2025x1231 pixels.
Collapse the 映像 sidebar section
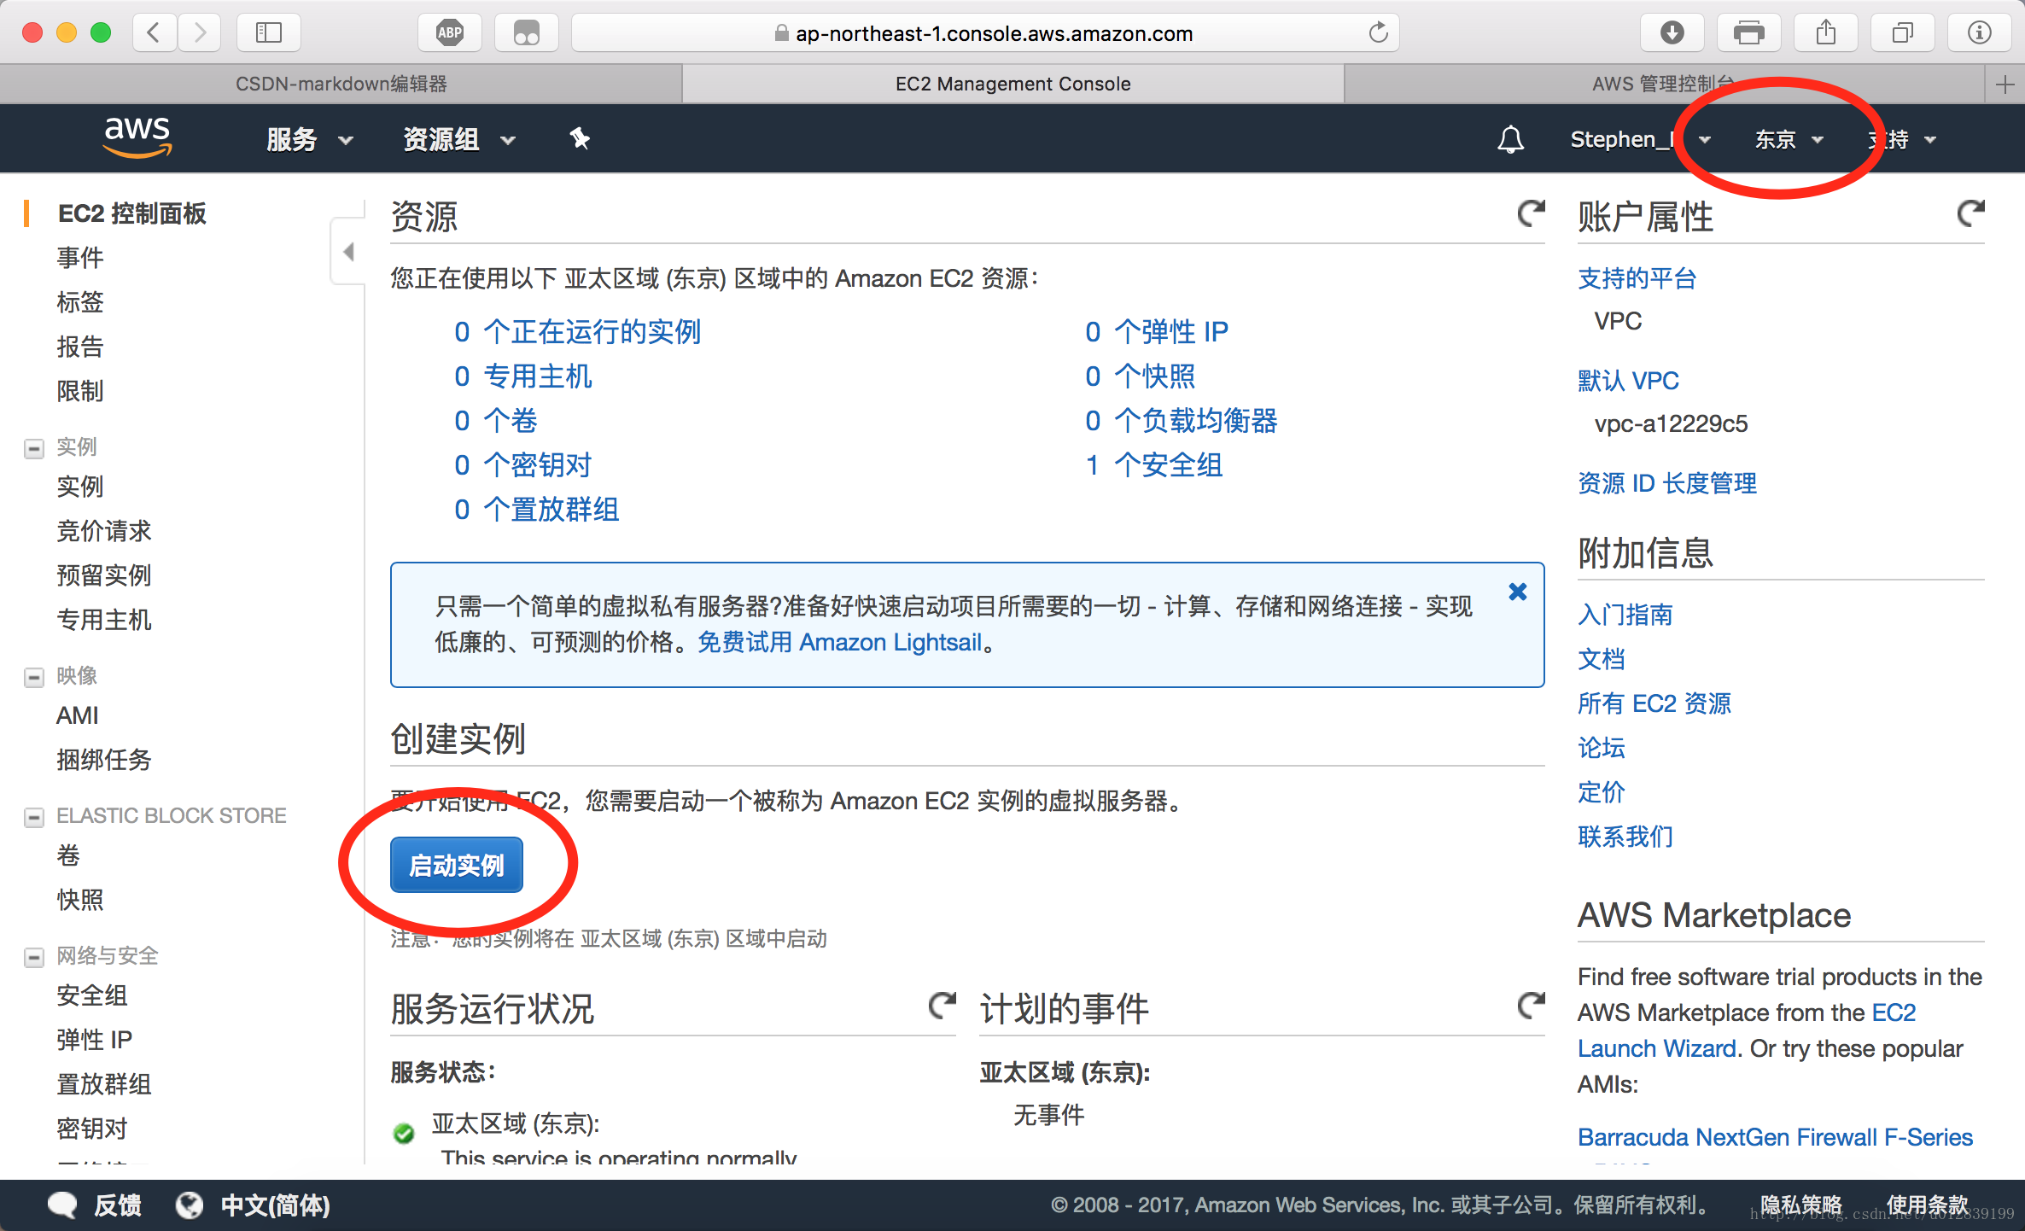pos(34,677)
